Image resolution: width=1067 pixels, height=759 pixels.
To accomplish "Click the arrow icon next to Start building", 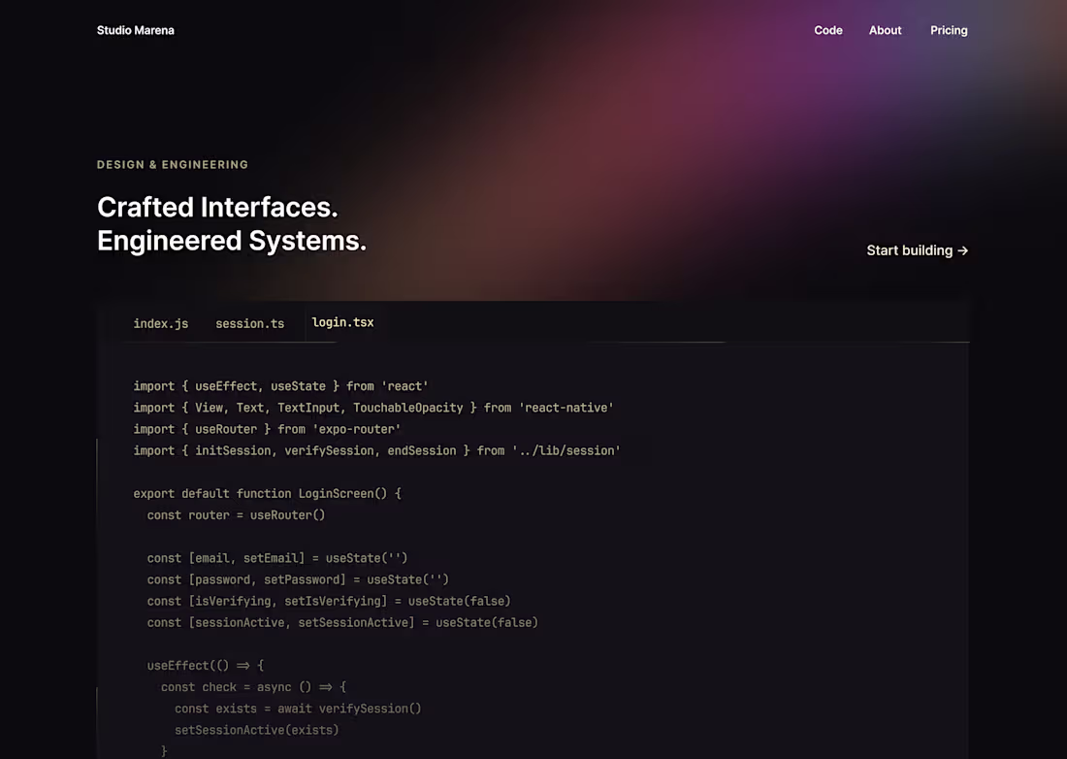I will 961,250.
